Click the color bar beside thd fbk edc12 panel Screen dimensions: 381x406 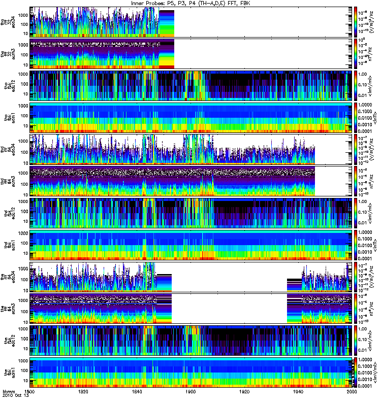tap(356, 213)
